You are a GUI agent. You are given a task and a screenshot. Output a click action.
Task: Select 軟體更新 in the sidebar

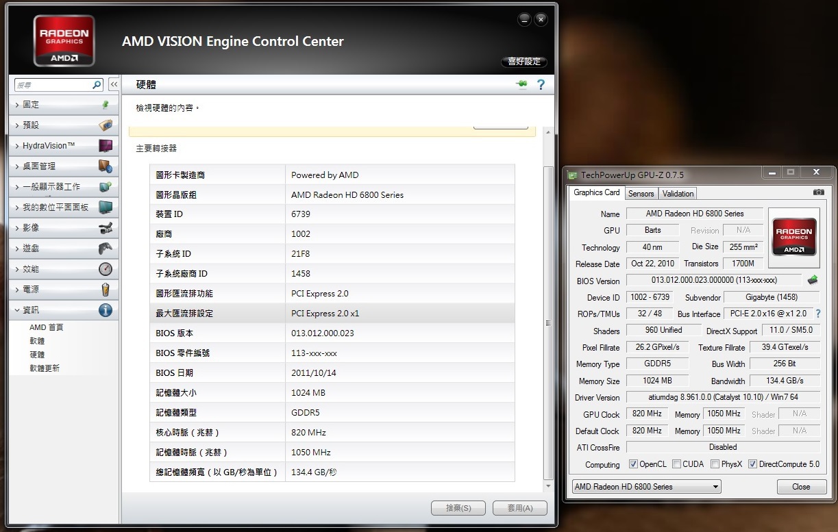click(45, 368)
